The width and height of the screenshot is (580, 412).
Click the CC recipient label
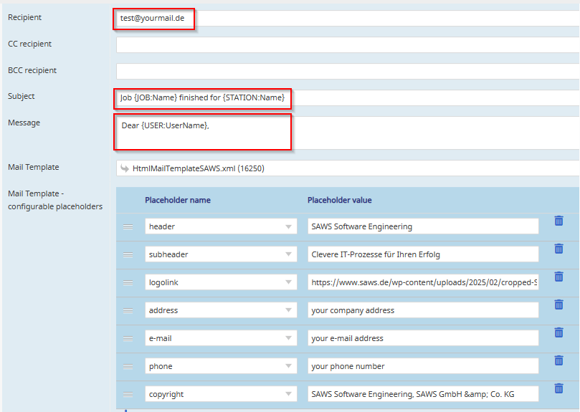(x=29, y=44)
